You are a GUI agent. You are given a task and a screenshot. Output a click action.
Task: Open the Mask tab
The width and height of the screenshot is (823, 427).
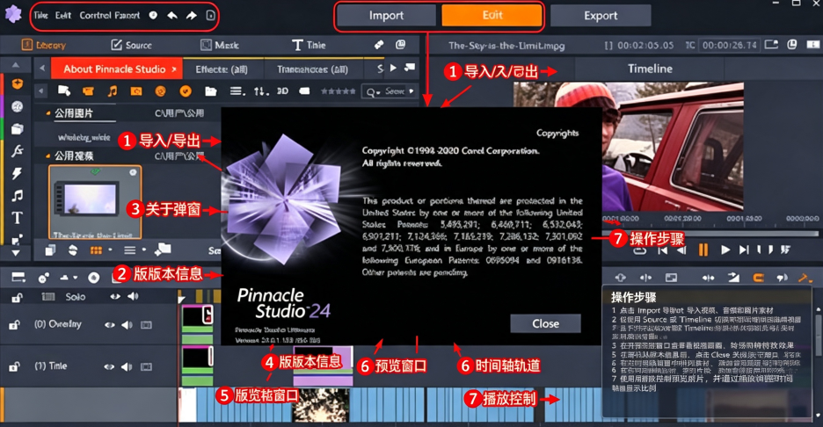click(x=220, y=45)
